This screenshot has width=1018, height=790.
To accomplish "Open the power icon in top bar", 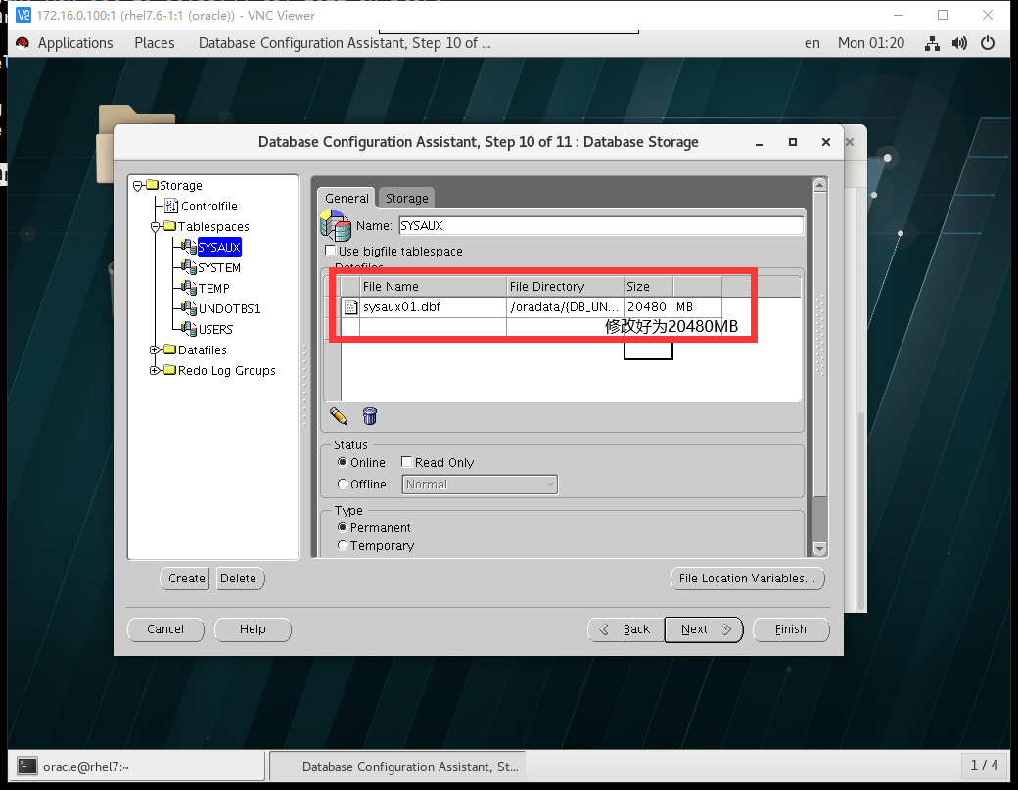I will point(988,43).
